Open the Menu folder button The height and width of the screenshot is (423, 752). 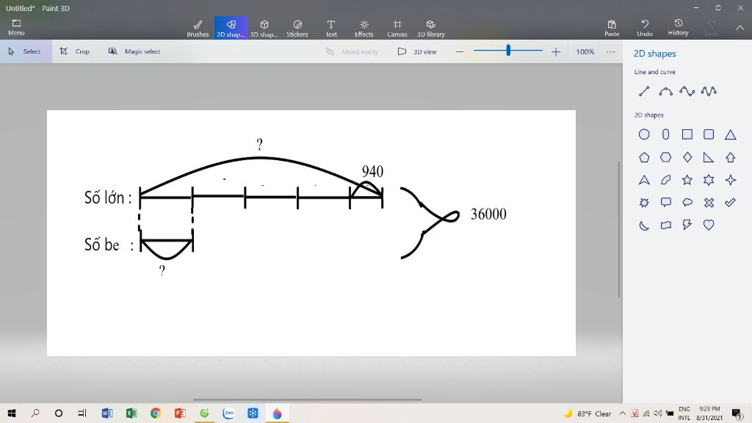click(16, 27)
